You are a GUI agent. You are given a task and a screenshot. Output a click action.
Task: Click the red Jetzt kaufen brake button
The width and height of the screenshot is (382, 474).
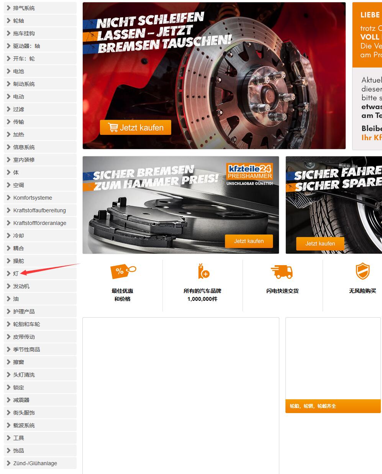[x=135, y=128]
